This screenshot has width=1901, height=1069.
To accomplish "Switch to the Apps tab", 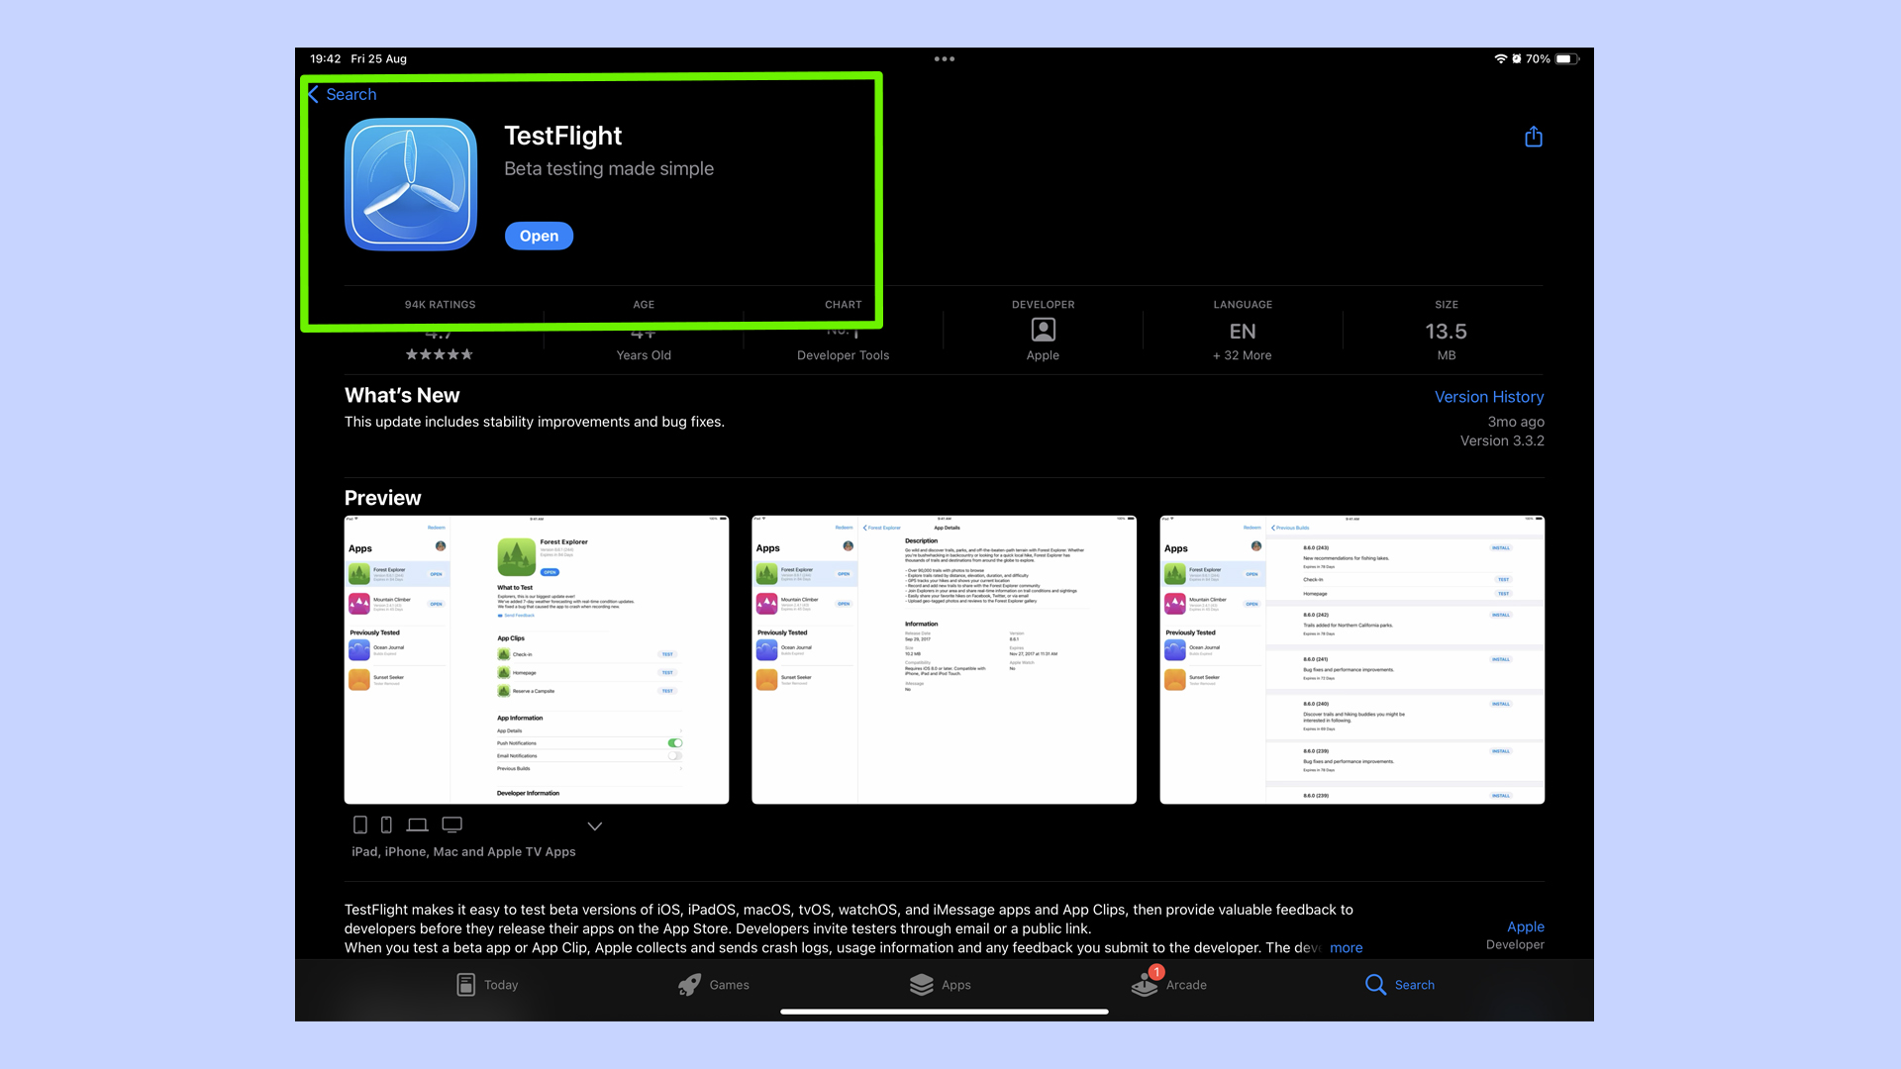I will (x=953, y=984).
